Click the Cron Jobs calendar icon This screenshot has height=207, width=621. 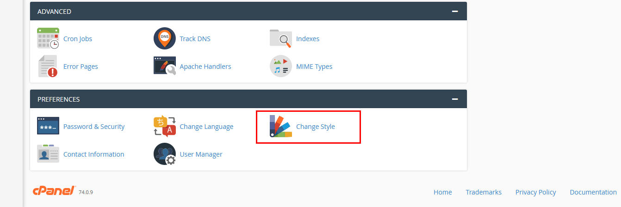[x=48, y=38]
